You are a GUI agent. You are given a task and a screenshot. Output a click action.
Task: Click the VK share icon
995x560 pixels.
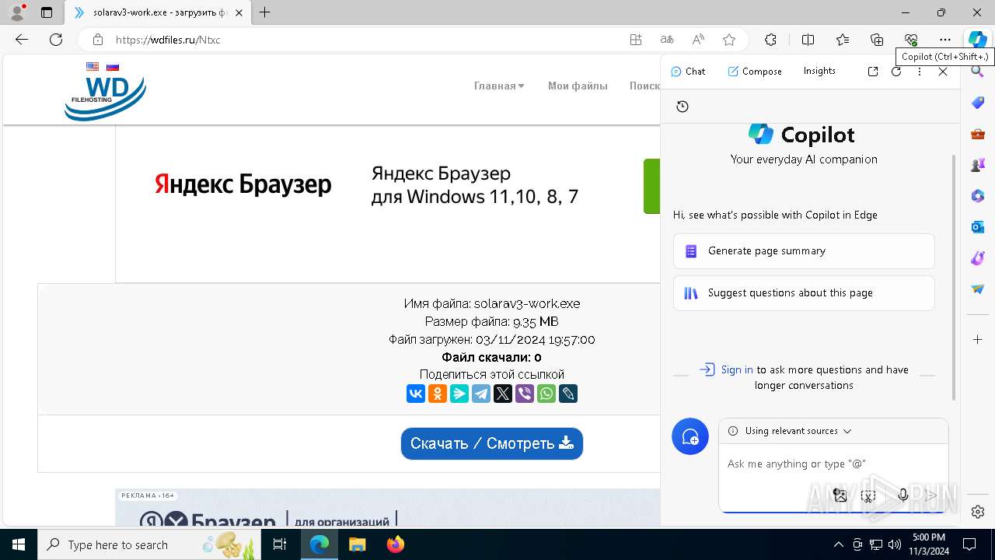coord(416,394)
